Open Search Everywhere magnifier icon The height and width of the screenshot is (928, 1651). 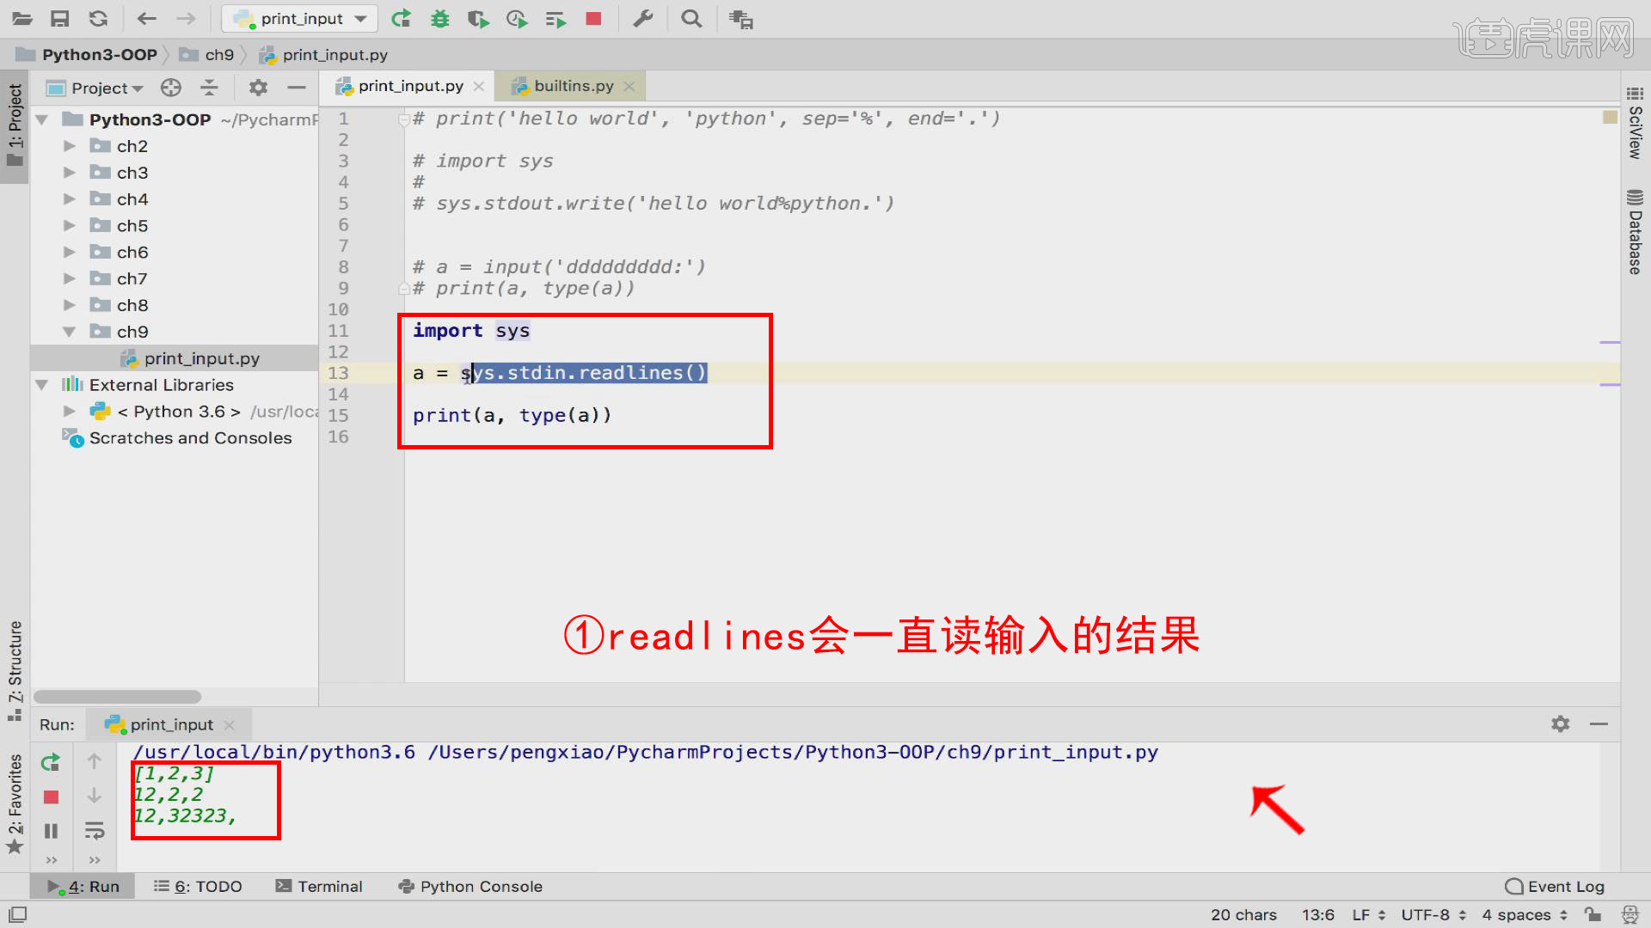(691, 18)
